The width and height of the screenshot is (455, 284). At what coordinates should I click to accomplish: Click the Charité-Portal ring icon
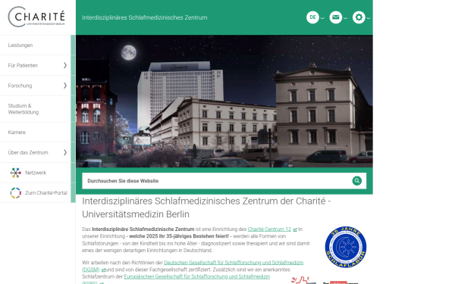click(16, 193)
